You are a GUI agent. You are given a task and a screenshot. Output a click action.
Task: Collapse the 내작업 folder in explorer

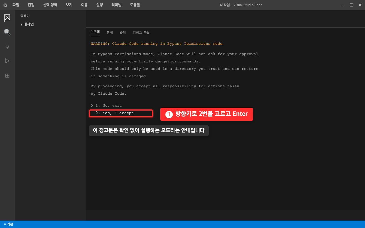click(27, 25)
